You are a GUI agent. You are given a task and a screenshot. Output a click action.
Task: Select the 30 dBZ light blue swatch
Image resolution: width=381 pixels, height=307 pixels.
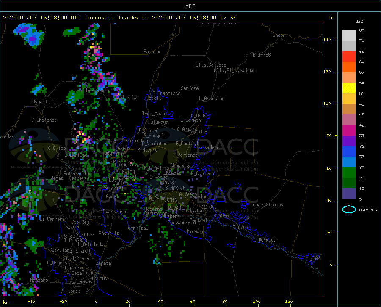tap(349, 162)
